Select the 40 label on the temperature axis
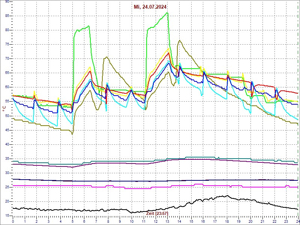This screenshot has width=300, height=225. (7, 144)
